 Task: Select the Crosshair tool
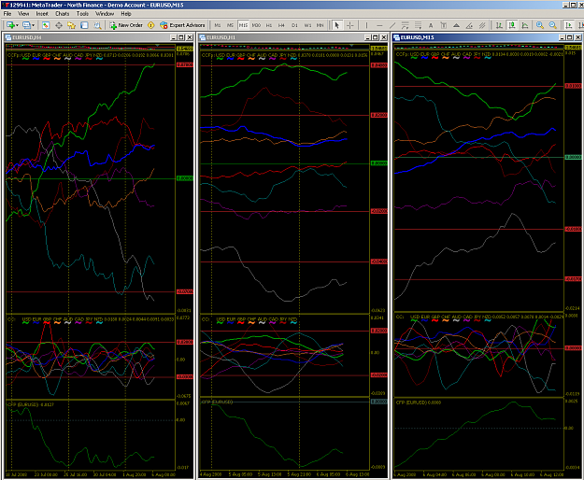point(350,25)
